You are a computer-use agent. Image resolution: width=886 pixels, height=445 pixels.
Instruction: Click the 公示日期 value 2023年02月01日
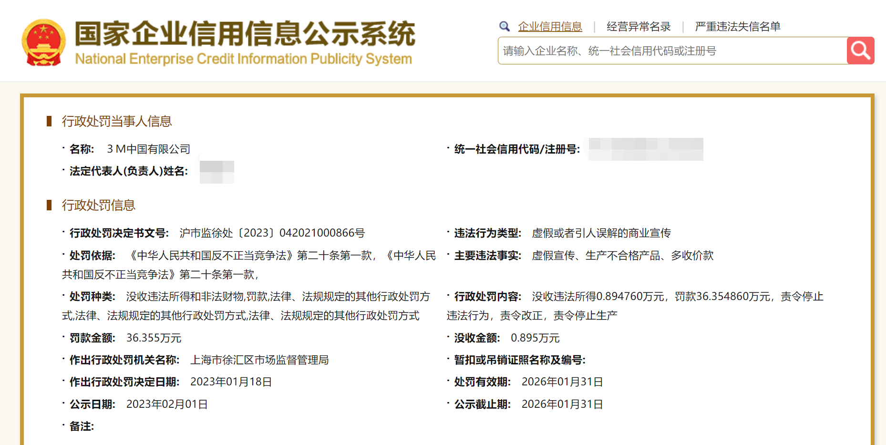167,404
